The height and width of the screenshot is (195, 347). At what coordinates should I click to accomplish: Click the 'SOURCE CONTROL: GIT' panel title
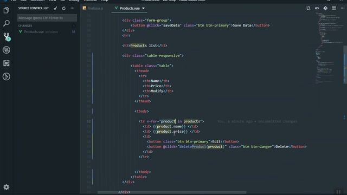pos(34,8)
